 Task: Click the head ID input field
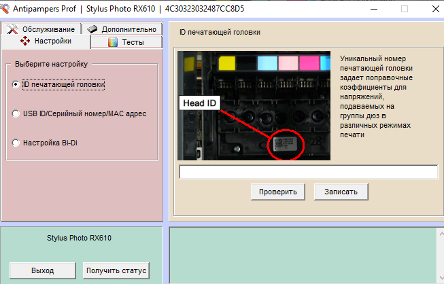pyautogui.click(x=309, y=172)
